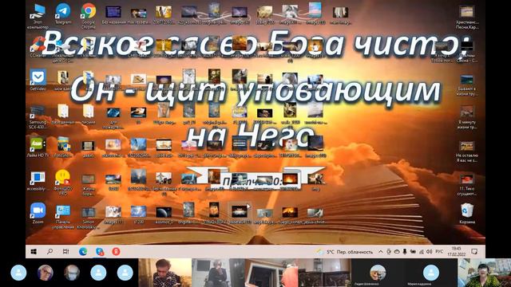Open the taskbar app with notification badge
The width and height of the screenshot is (511, 287).
tap(100, 252)
